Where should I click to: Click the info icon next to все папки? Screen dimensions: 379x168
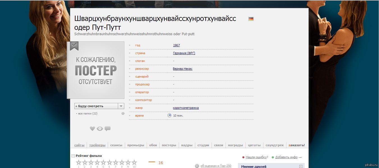tap(123, 114)
